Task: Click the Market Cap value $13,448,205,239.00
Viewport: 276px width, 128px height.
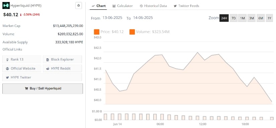Action: click(x=68, y=26)
